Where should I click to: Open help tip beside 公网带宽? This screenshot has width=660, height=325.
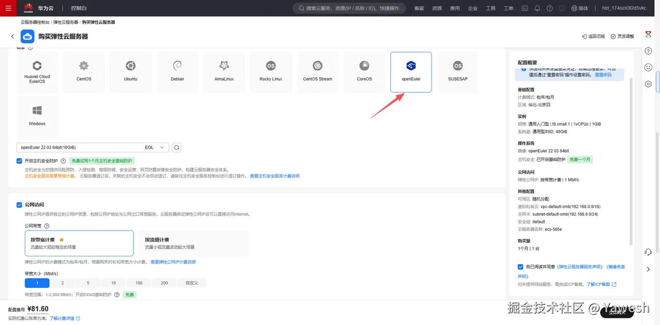click(x=47, y=226)
